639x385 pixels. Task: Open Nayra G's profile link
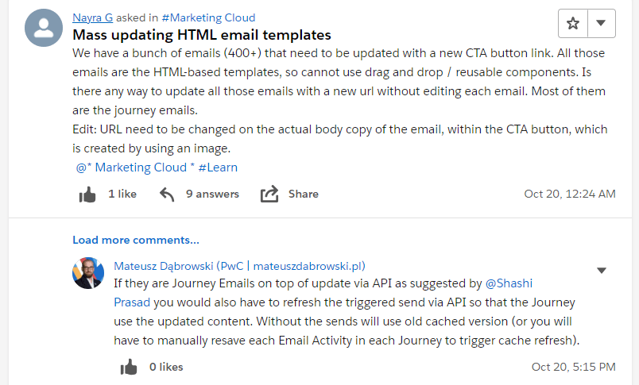point(91,17)
